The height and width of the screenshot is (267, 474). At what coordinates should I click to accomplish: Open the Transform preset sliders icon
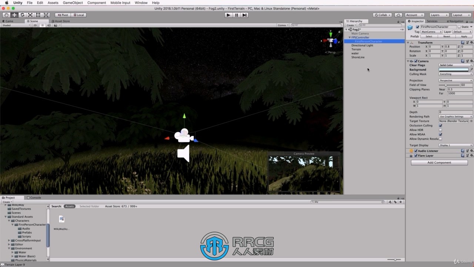tap(467, 43)
